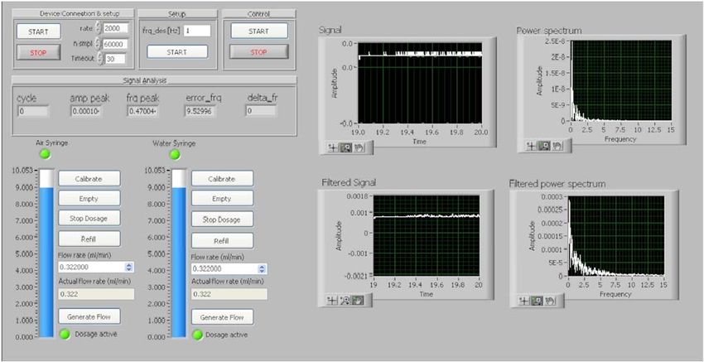The width and height of the screenshot is (704, 362).
Task: Focus the n-smpl field showing 60000
Action: (x=115, y=44)
